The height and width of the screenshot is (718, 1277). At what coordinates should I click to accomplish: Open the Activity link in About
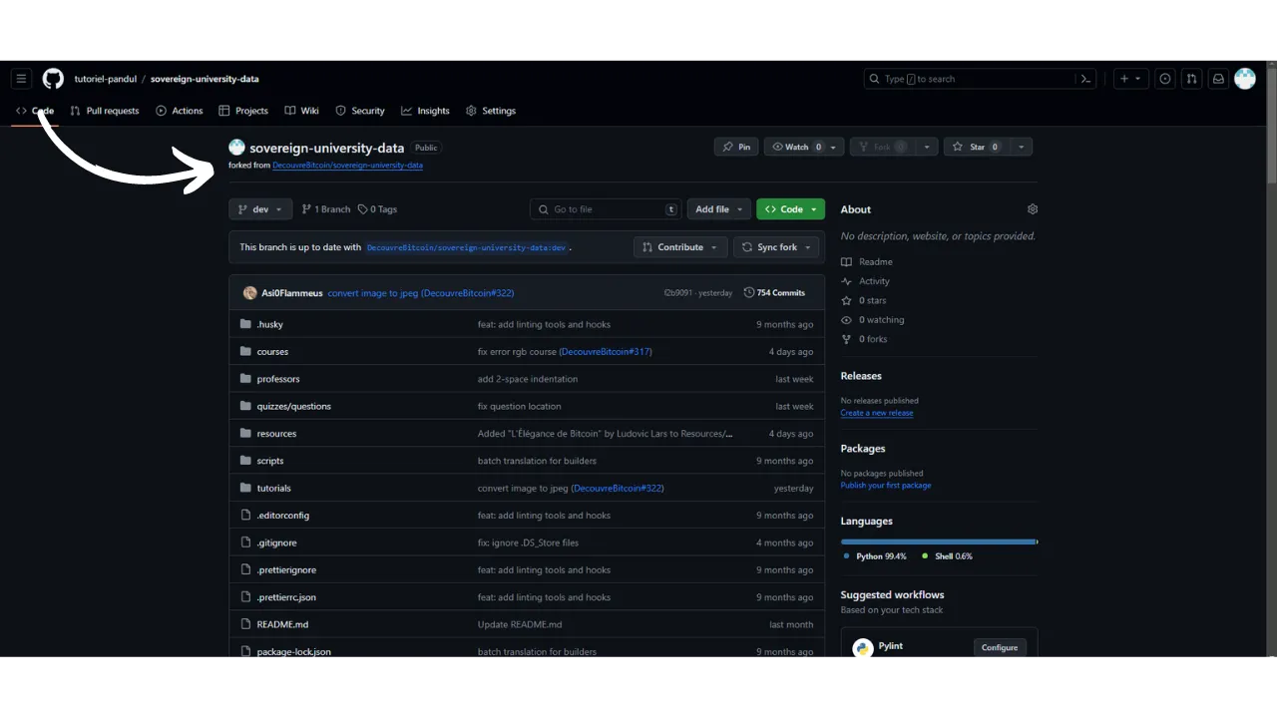[865, 281]
